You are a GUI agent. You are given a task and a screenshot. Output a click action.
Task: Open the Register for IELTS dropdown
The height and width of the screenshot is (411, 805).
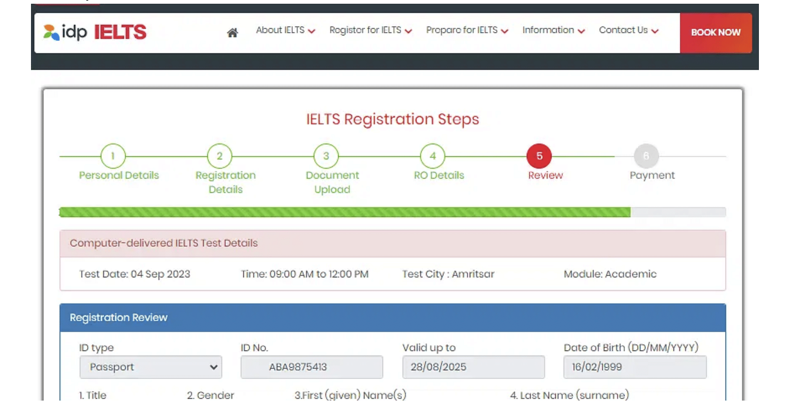tap(370, 30)
